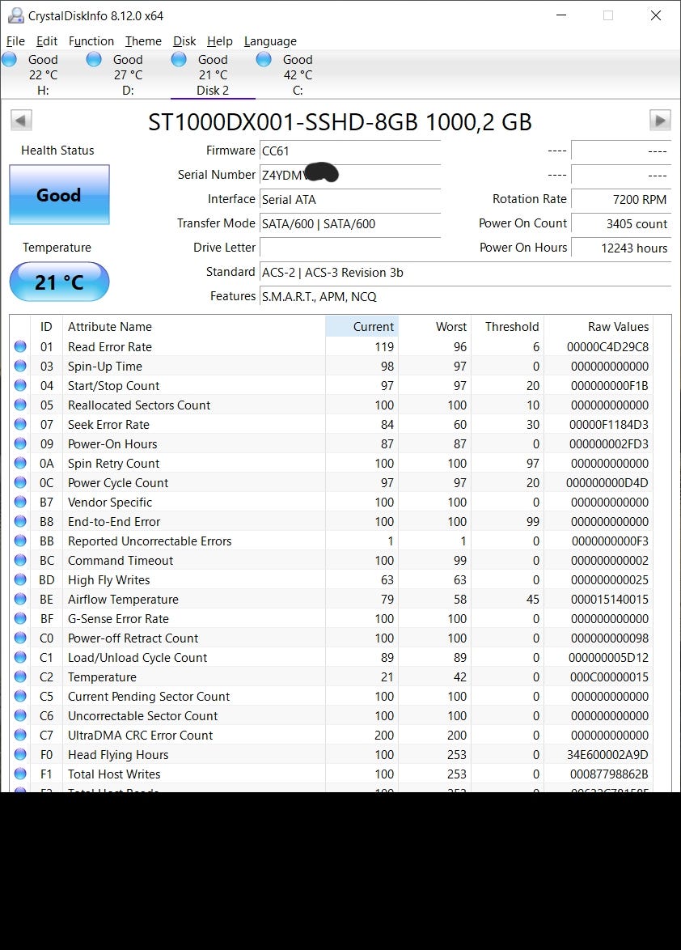Screen dimensions: 681x950
Task: Click the Features S.M.A.R.T. field
Action: (x=465, y=296)
